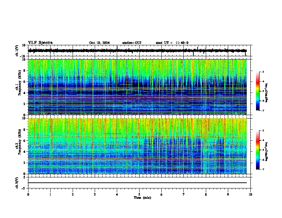Click time axis tick label "0"

[28, 194]
